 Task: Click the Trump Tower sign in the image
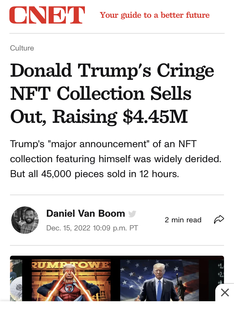pos(71,265)
